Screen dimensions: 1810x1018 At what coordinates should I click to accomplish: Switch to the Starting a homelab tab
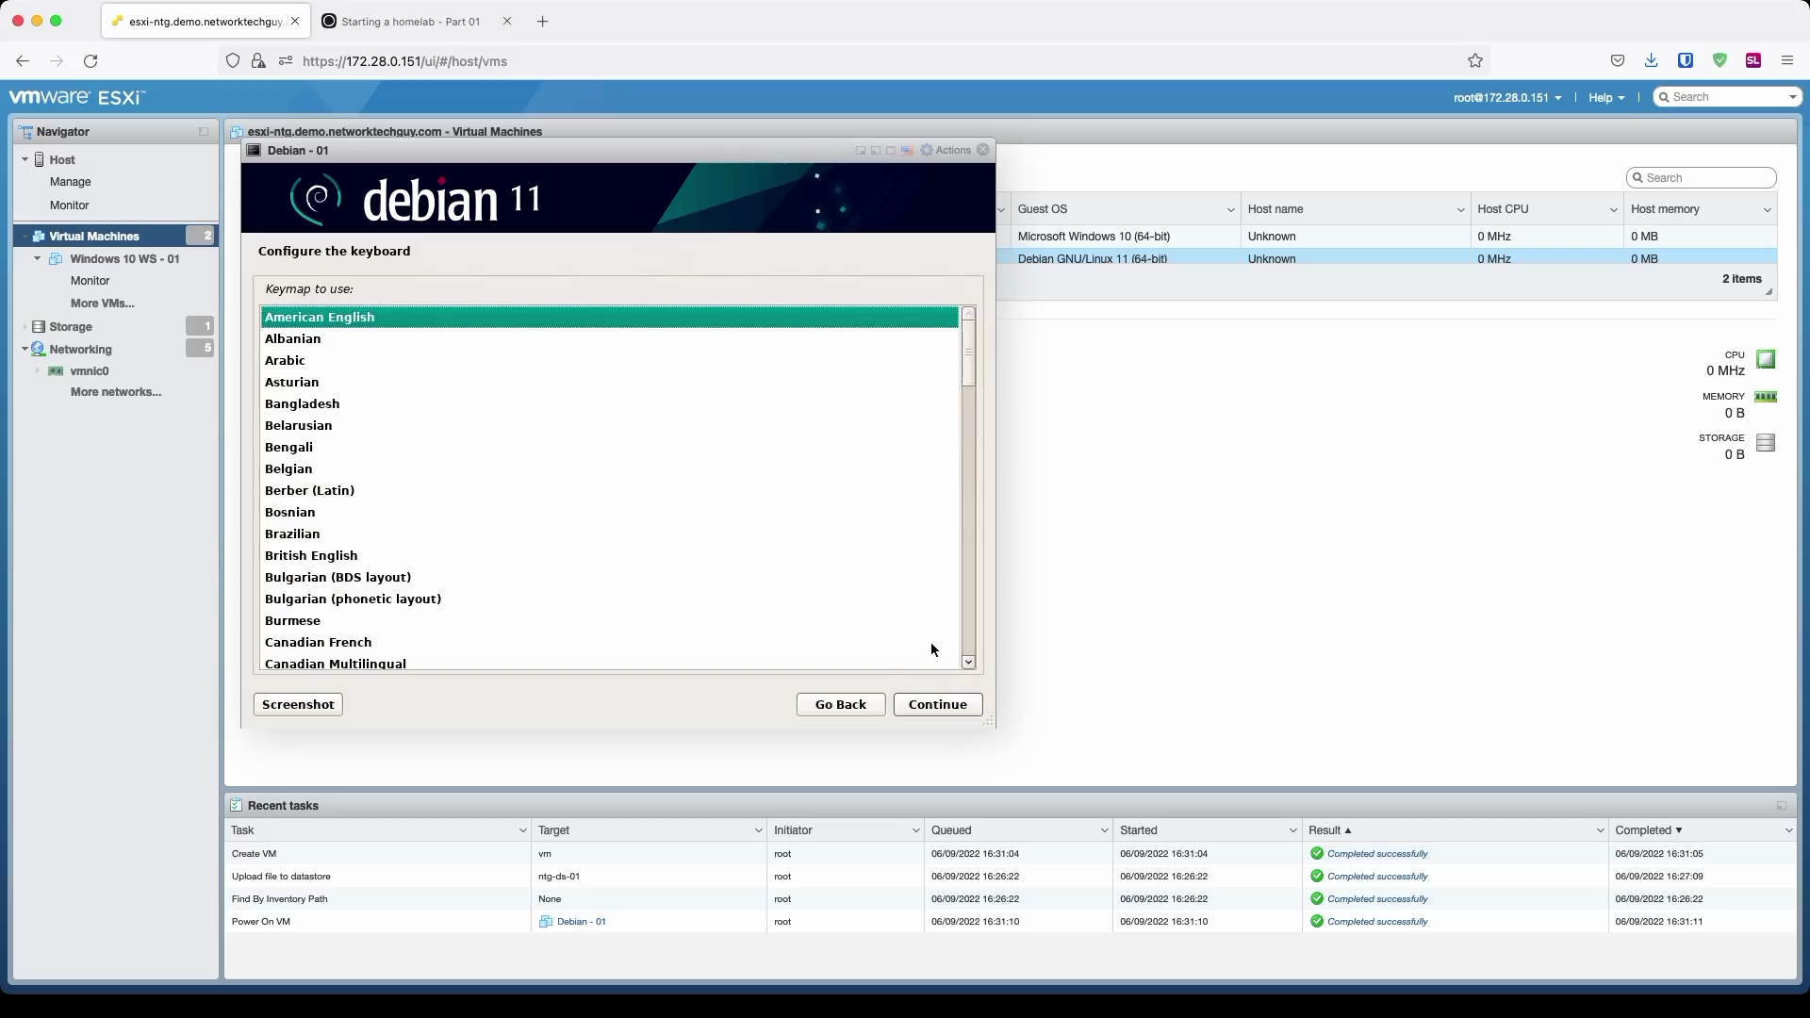(410, 22)
